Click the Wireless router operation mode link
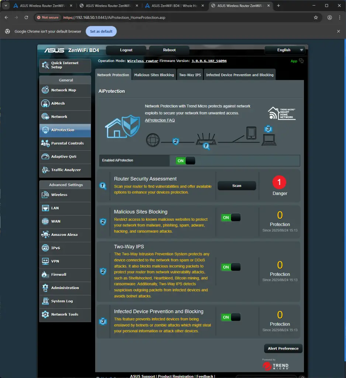The width and height of the screenshot is (346, 378). (143, 61)
